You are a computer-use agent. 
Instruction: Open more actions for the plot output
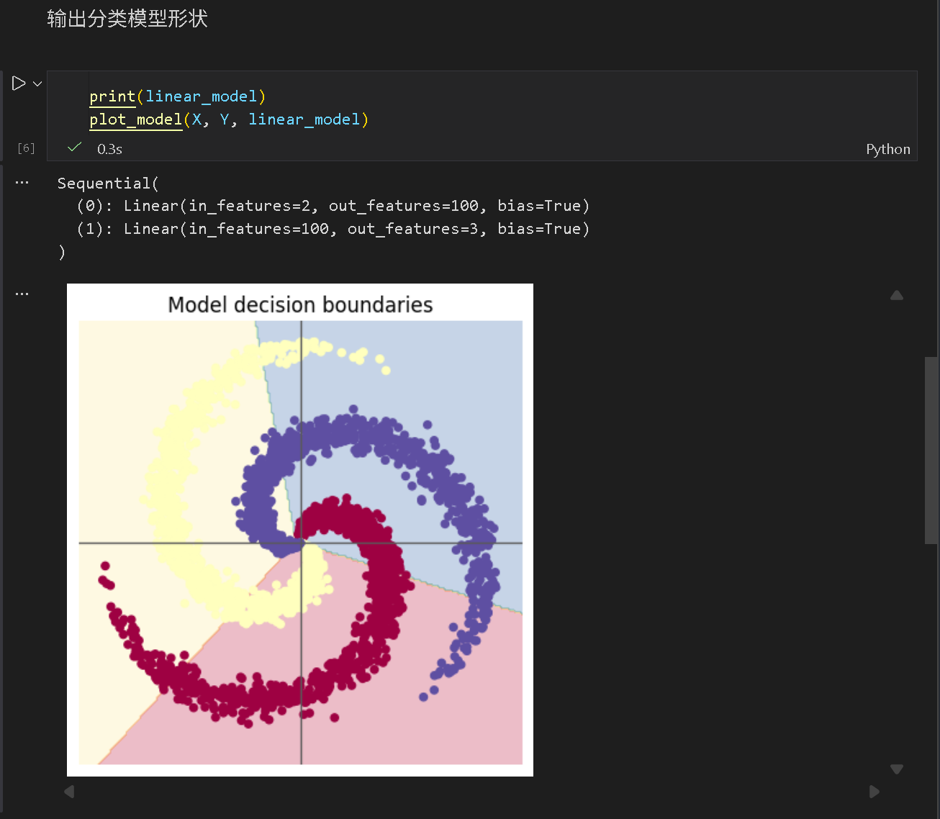(22, 294)
